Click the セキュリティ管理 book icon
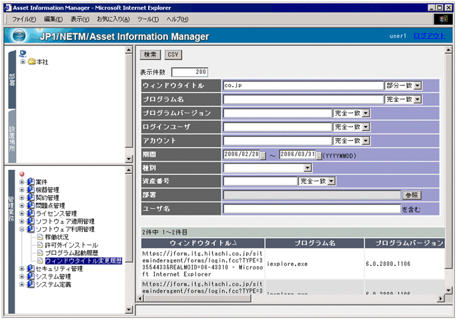The height and width of the screenshot is (320, 457). click(x=31, y=269)
